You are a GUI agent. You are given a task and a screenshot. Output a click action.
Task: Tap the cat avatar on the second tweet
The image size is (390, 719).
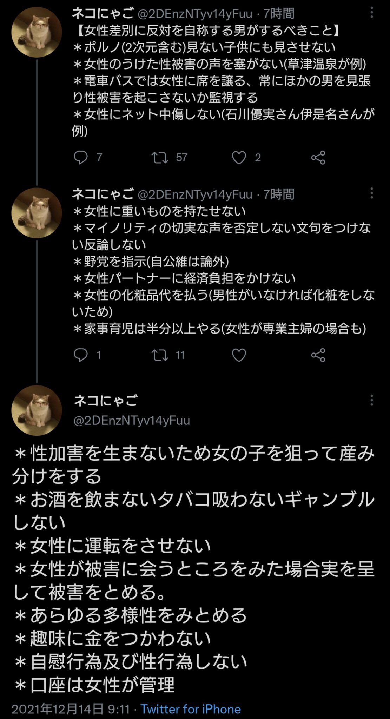pyautogui.click(x=37, y=213)
